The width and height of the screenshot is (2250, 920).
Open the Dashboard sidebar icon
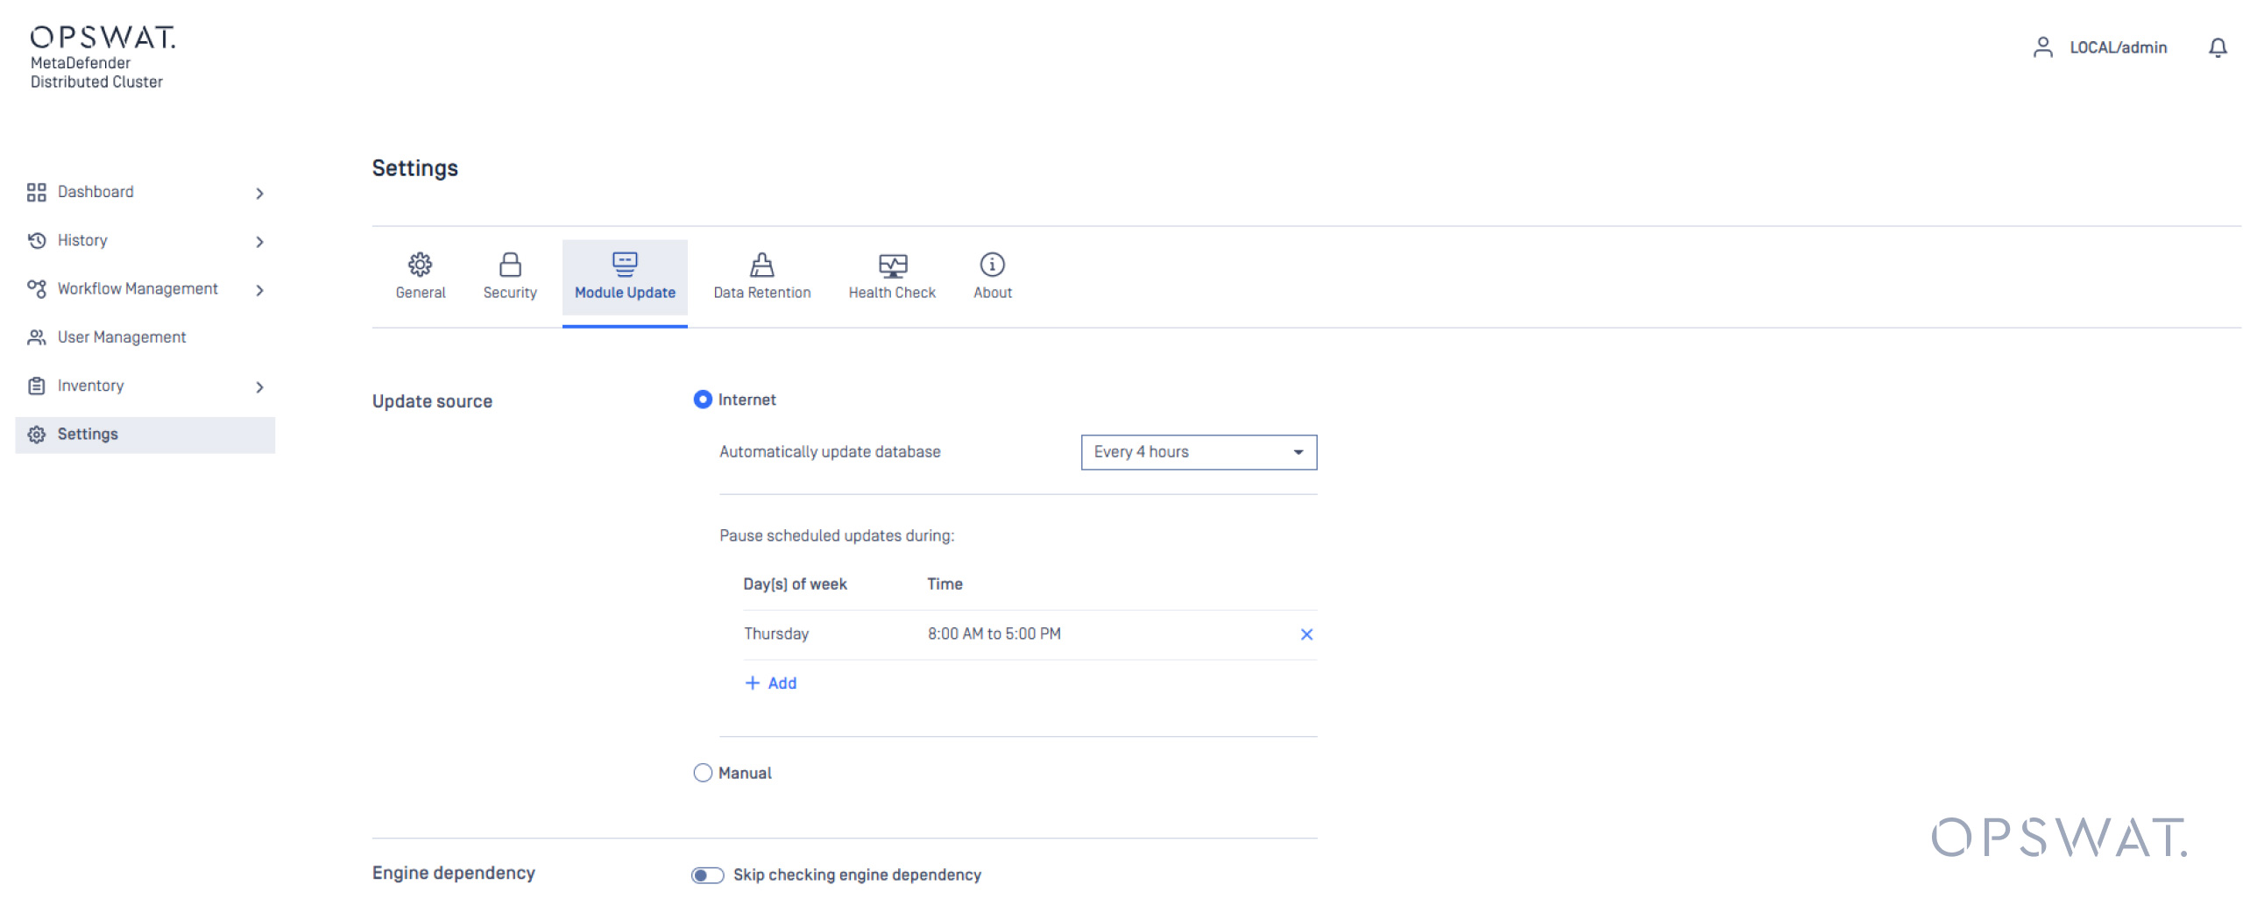tap(37, 192)
